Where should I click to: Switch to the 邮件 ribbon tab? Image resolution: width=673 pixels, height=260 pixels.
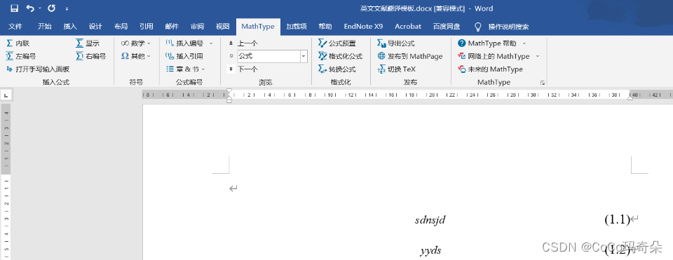[172, 26]
